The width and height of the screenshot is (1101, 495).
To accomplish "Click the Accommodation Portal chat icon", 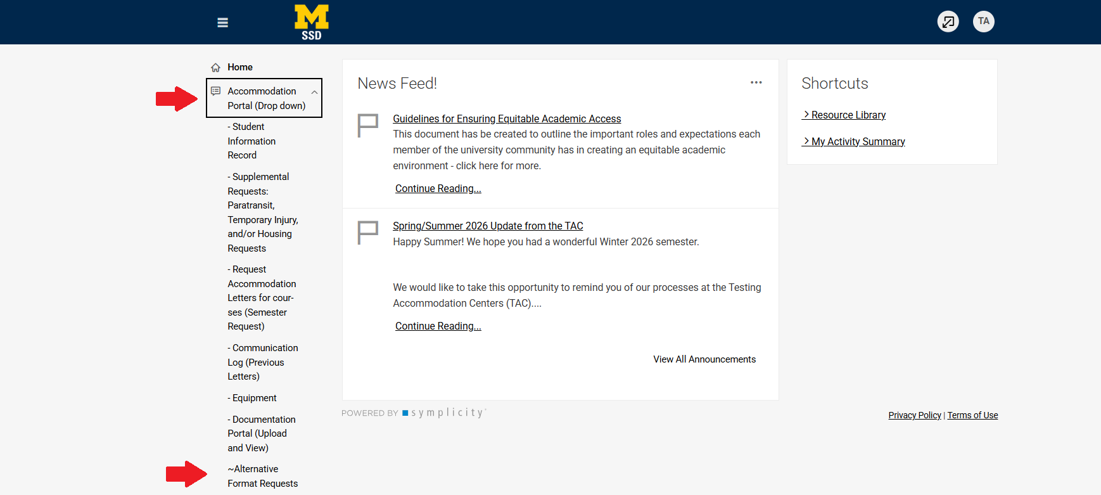I will [216, 91].
